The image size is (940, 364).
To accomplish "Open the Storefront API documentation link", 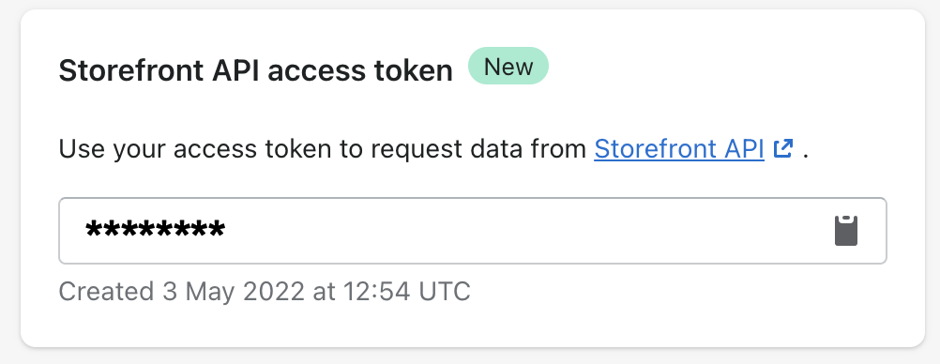I will (679, 148).
